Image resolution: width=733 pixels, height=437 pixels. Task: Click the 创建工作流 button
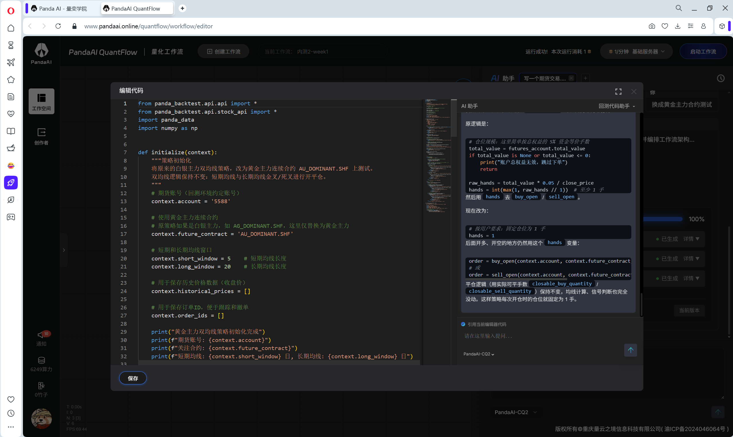223,52
